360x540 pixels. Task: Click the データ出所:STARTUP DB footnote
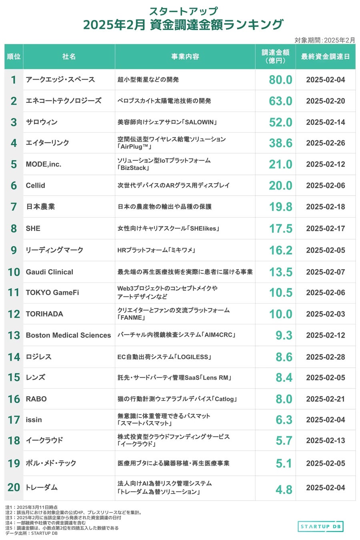32,533
